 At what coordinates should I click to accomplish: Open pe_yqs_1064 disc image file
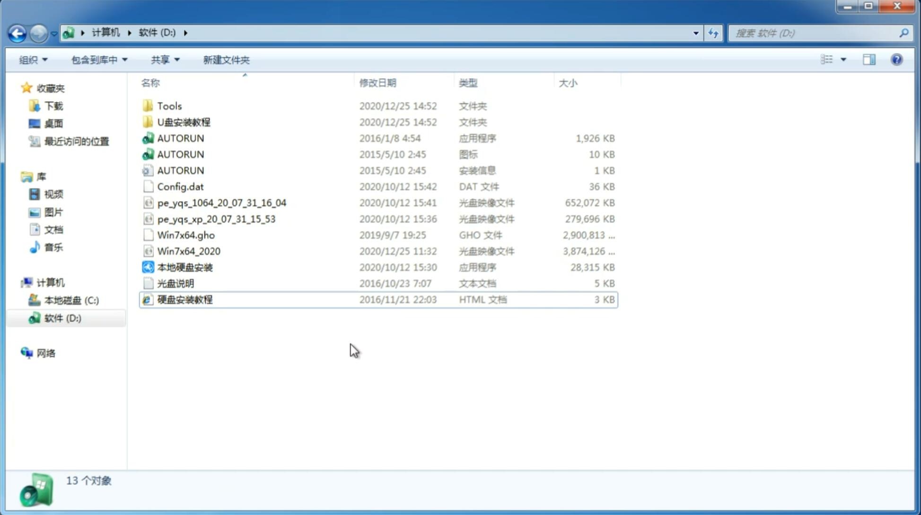(x=221, y=203)
